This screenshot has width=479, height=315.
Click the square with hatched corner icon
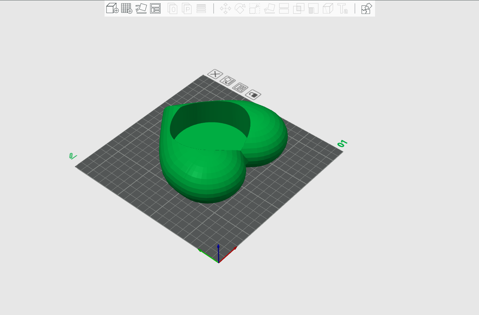point(313,8)
